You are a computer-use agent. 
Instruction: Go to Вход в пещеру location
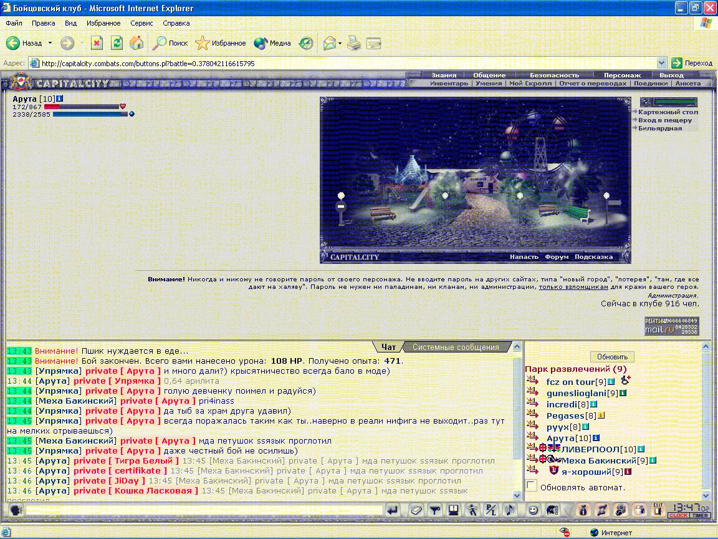click(665, 120)
